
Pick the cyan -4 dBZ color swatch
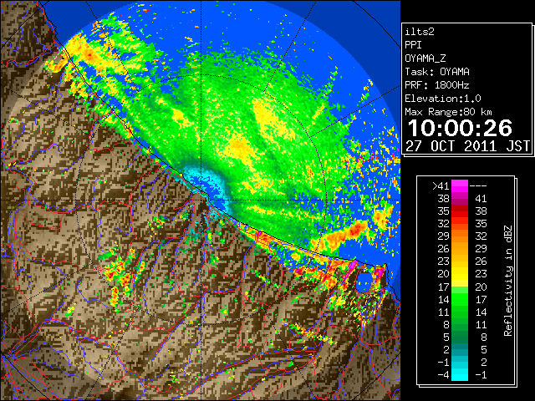pyautogui.click(x=460, y=374)
